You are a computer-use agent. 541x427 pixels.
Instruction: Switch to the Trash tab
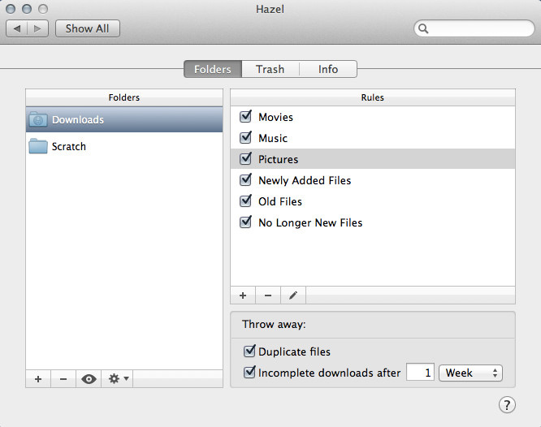click(x=270, y=69)
